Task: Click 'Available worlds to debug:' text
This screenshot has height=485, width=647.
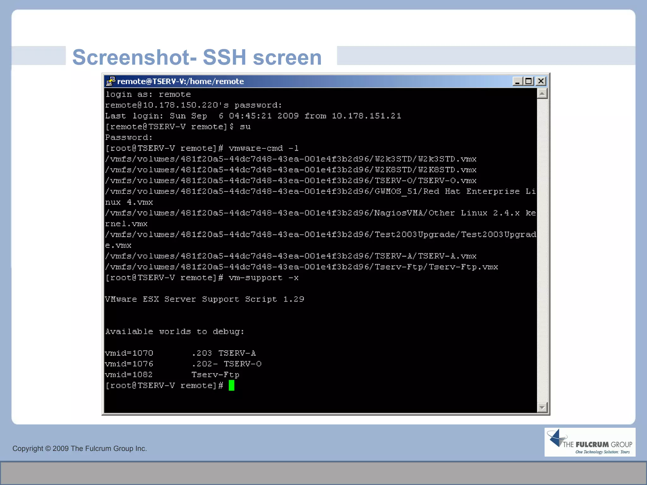Action: point(175,332)
